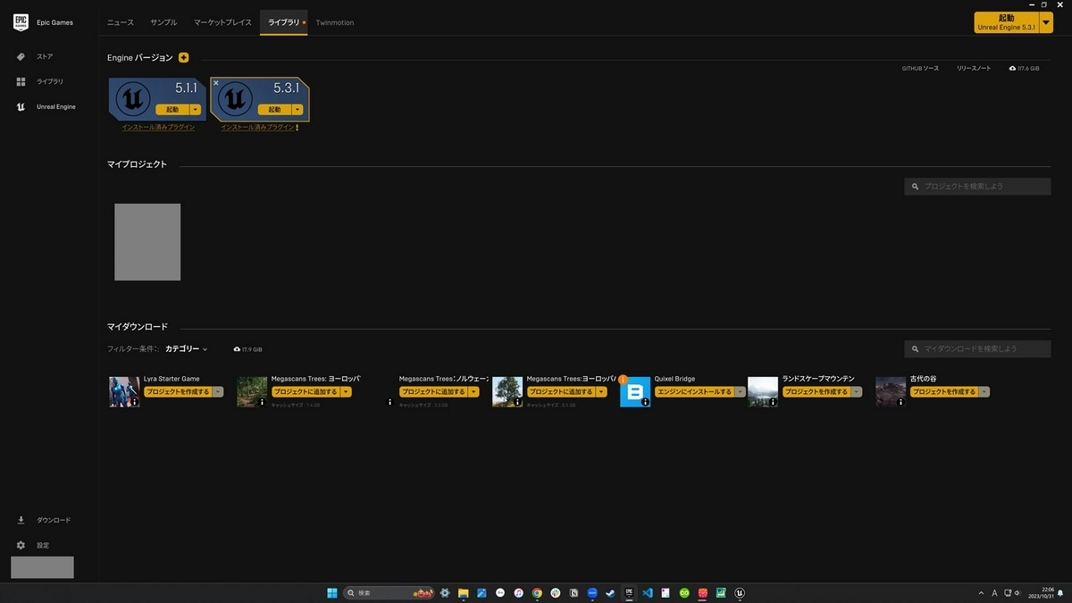Show info for 古代の谷
The height and width of the screenshot is (603, 1072).
(901, 403)
